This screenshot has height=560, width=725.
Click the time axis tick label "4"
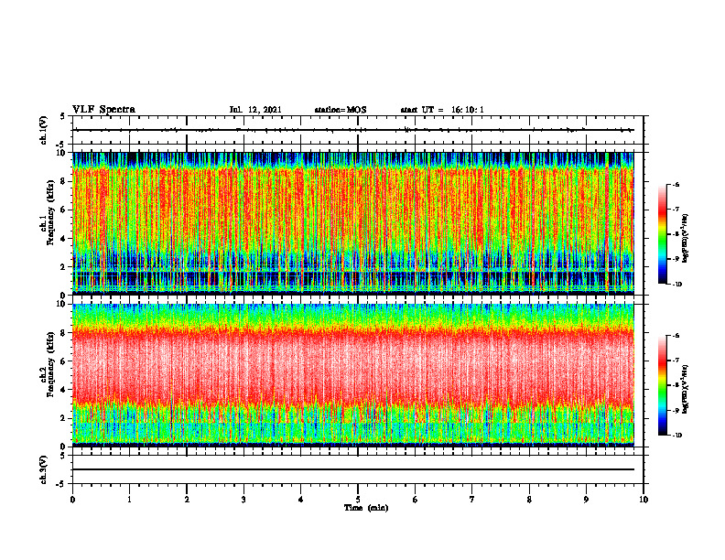[x=301, y=500]
